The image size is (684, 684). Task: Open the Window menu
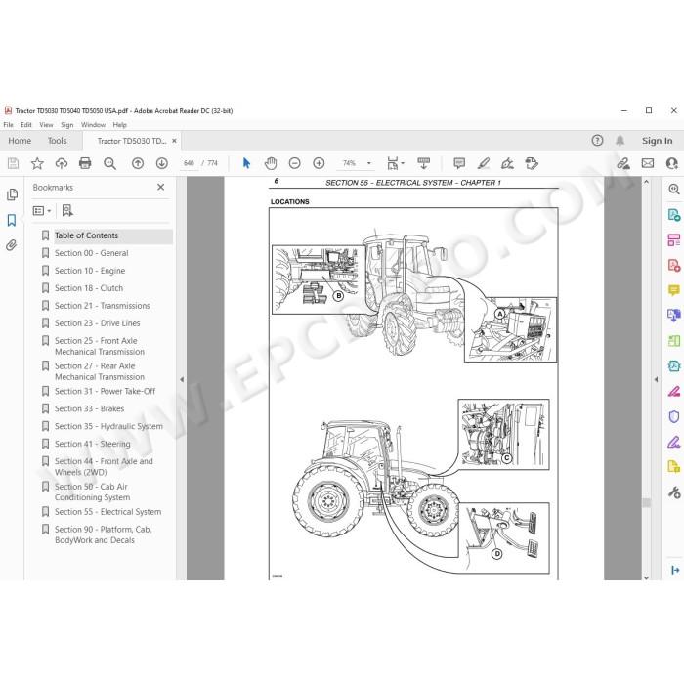(94, 125)
